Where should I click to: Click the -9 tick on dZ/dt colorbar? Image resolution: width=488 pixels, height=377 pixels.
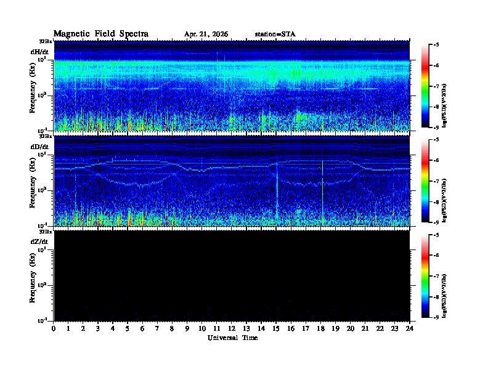click(x=436, y=318)
